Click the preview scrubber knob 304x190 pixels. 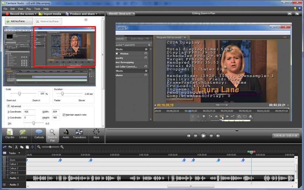pyautogui.click(x=237, y=130)
